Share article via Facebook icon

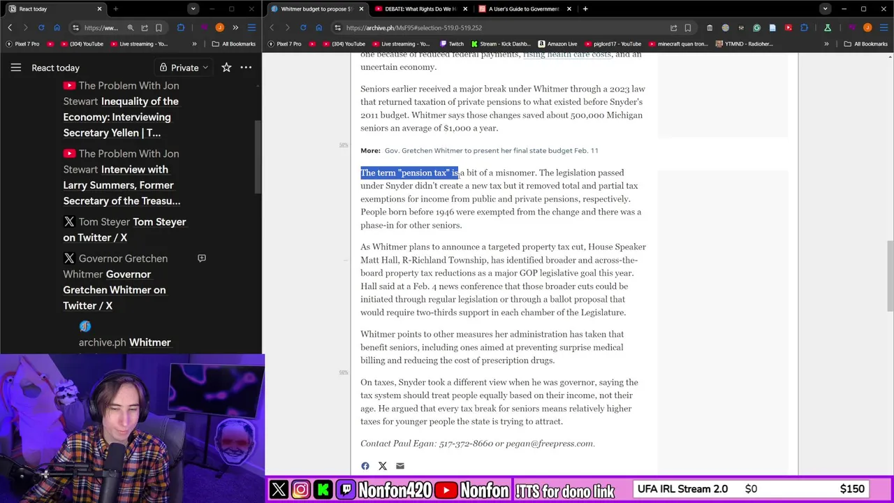click(x=365, y=466)
